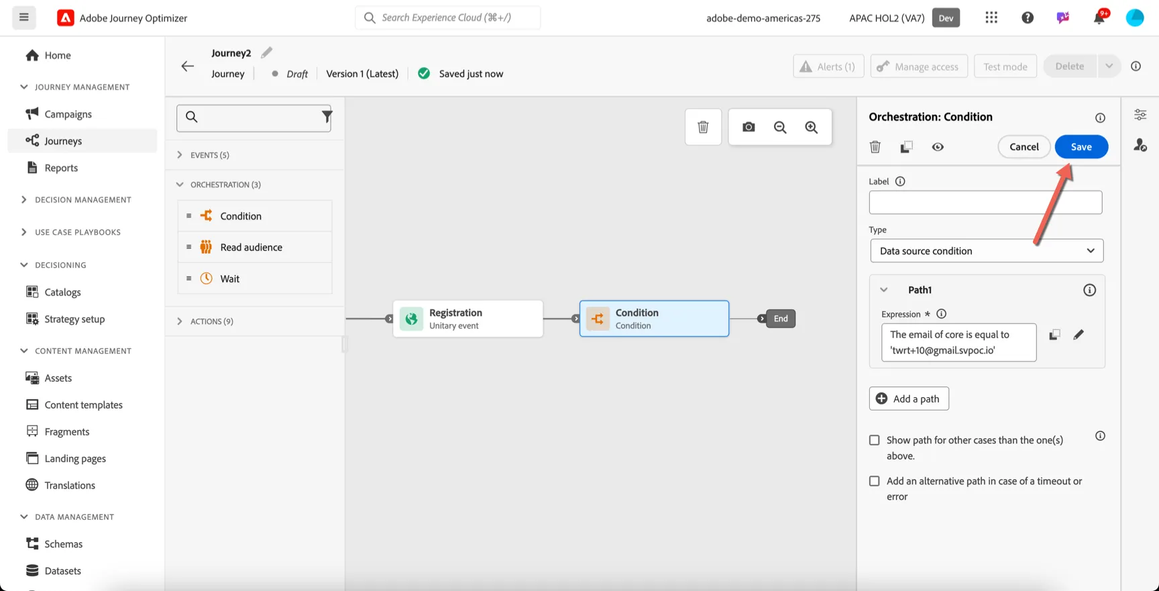
Task: Zoom in on the journey canvas
Action: click(812, 127)
